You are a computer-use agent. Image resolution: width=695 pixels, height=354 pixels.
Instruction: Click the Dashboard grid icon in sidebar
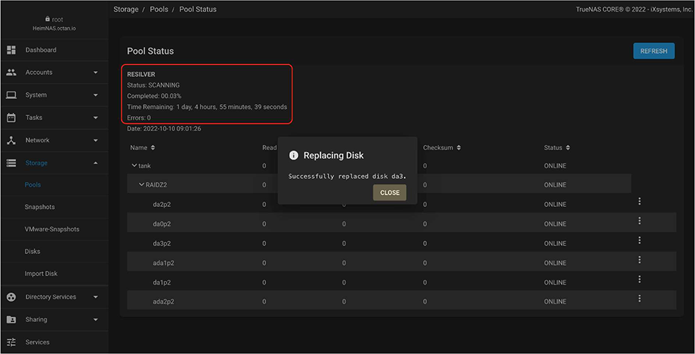point(11,50)
